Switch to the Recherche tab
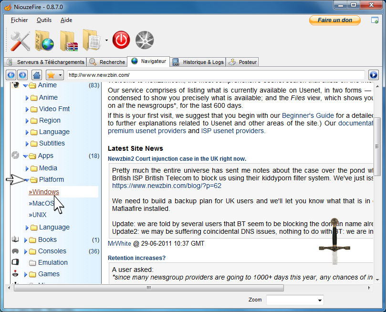The height and width of the screenshot is (312, 386). coord(107,62)
